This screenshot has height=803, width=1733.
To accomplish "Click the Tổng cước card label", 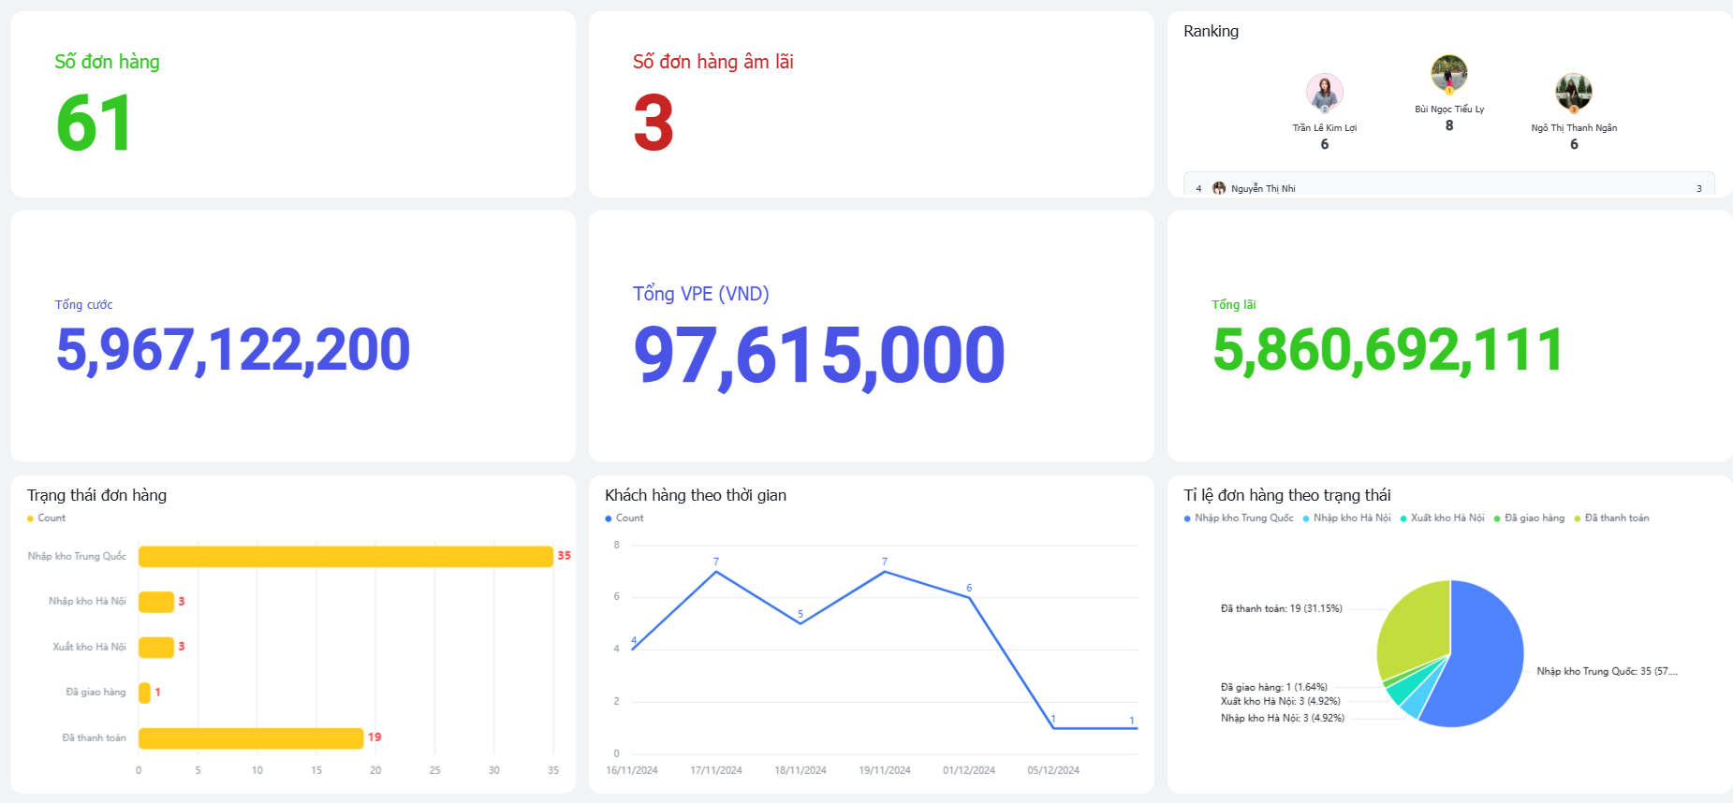I will 83,304.
